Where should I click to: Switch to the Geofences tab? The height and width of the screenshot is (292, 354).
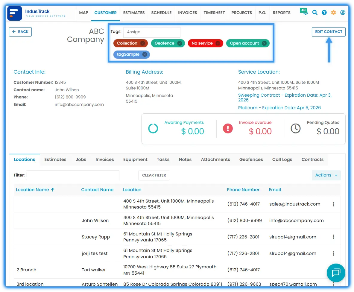[x=251, y=159]
